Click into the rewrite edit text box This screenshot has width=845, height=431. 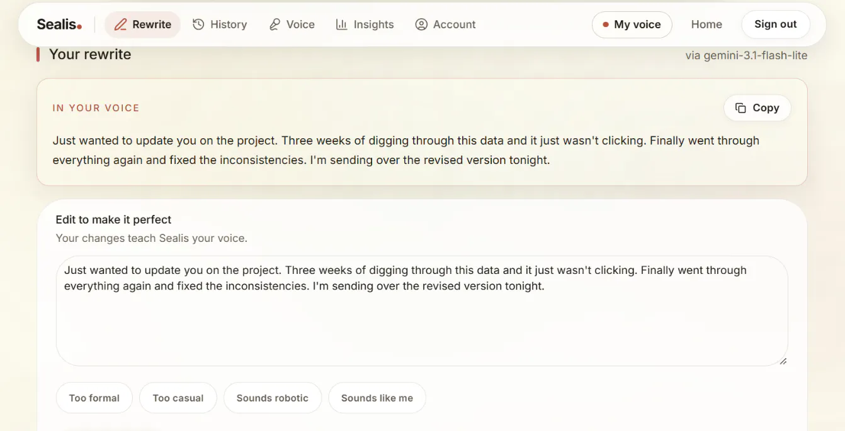(422, 311)
